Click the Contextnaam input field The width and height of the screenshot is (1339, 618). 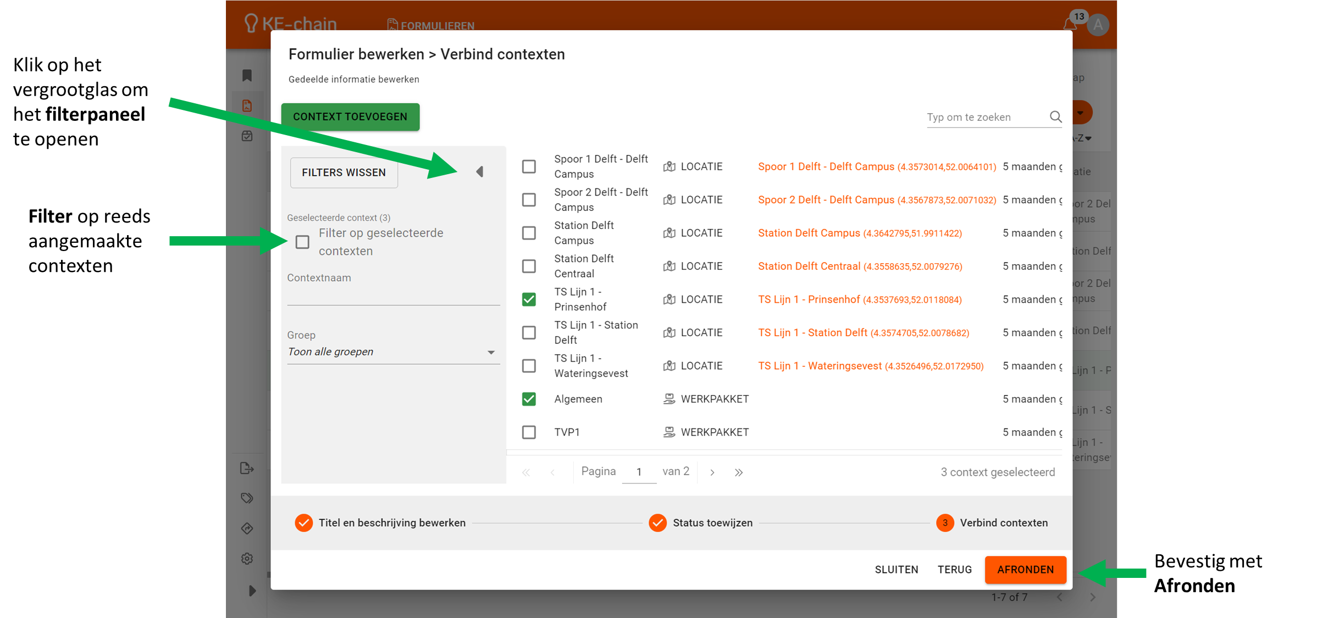[393, 296]
